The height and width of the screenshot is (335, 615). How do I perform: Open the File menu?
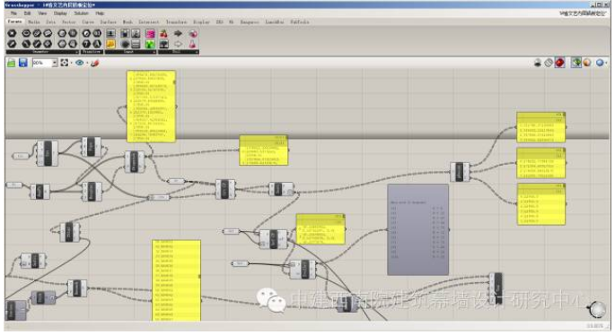pos(14,13)
